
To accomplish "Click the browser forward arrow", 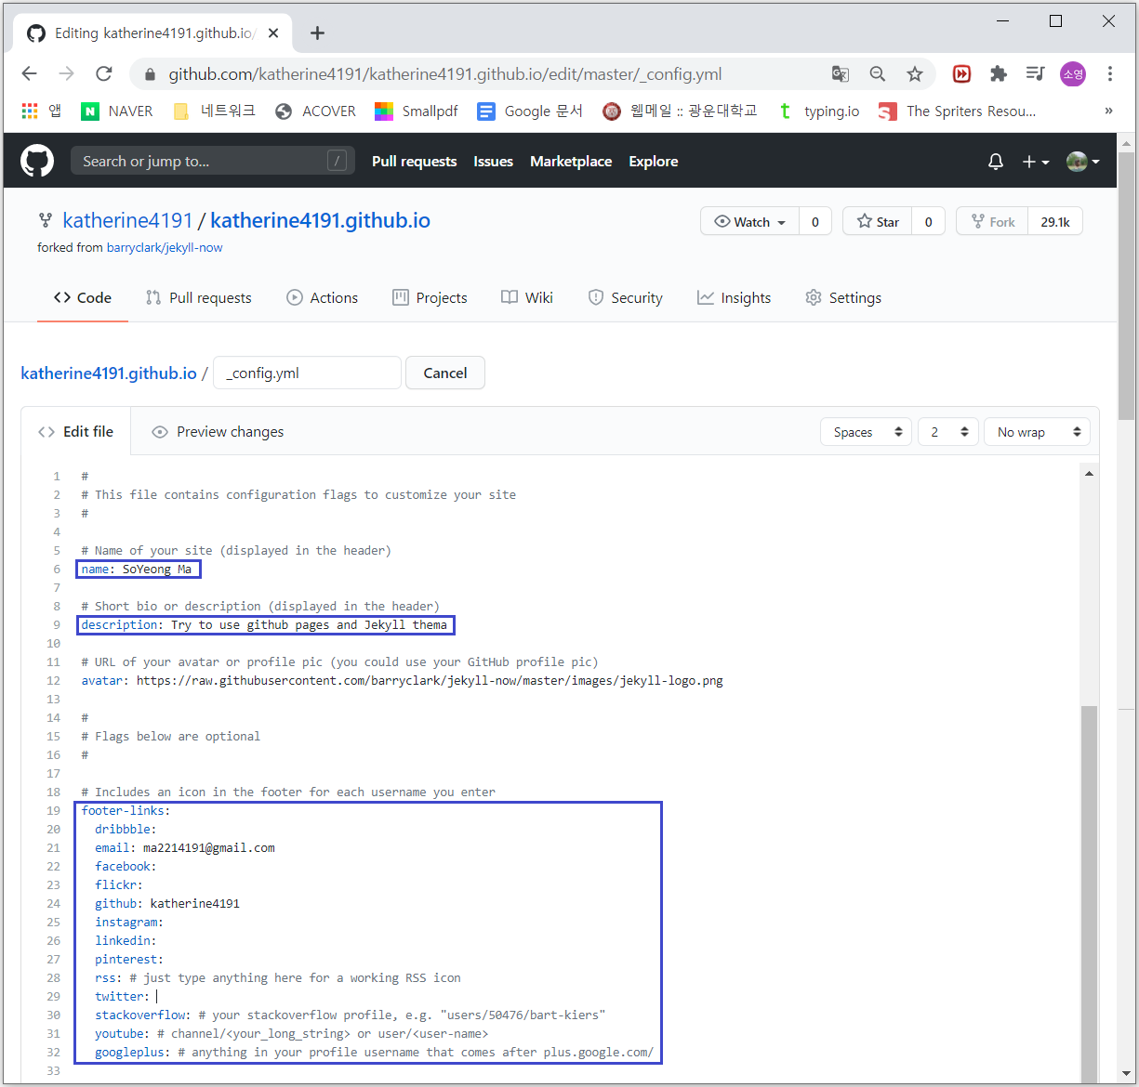I will pos(66,73).
